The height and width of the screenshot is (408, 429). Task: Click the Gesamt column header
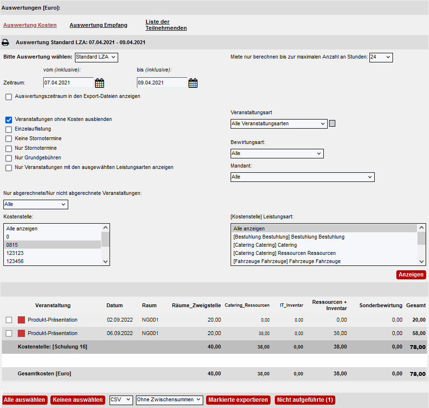pos(416,305)
